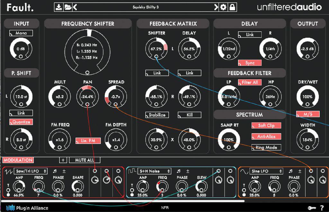This screenshot has height=212, width=329.
Task: Add a new modulator with plus button
Action: (63, 160)
